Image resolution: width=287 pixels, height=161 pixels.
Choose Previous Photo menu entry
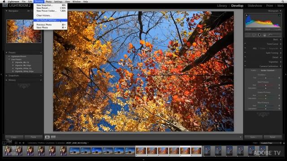tap(50, 25)
